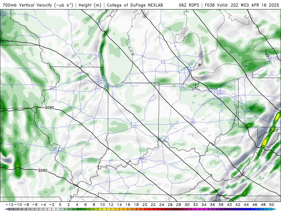Click the 50 colorbar scale label
The image size is (281, 211).
click(272, 205)
